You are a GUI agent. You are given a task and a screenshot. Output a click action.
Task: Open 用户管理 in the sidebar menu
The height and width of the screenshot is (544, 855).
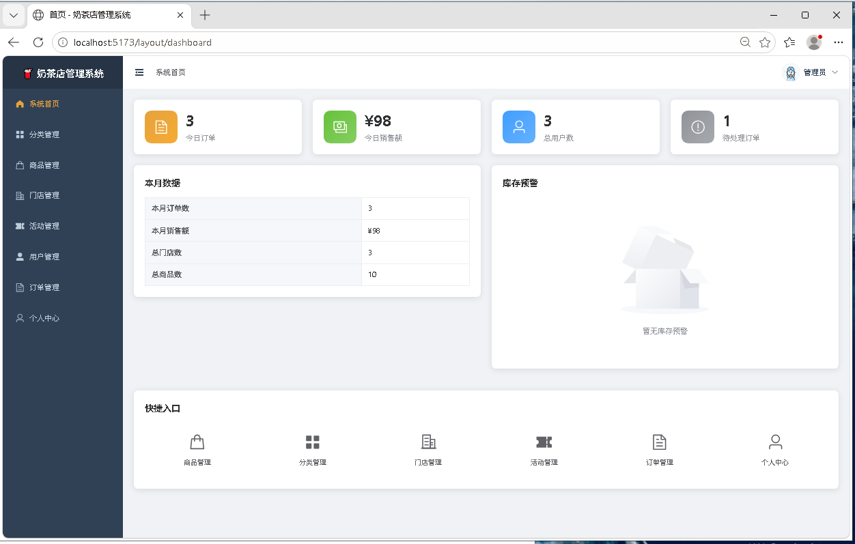click(x=63, y=257)
